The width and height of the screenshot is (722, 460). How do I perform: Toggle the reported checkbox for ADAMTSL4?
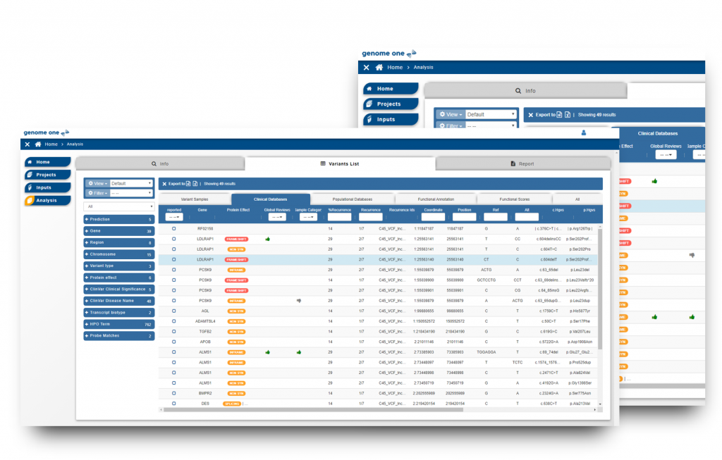click(x=173, y=321)
